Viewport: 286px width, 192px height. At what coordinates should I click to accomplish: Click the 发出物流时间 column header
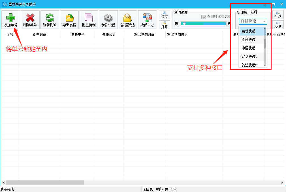(x=144, y=34)
